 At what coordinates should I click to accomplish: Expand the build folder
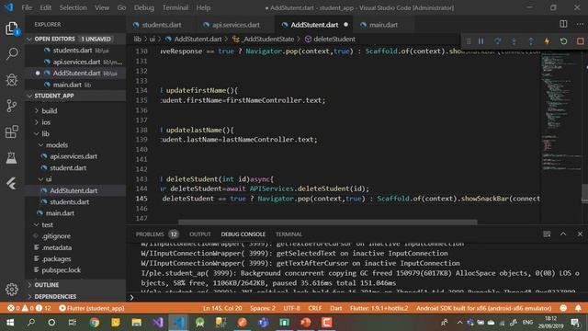(x=49, y=110)
